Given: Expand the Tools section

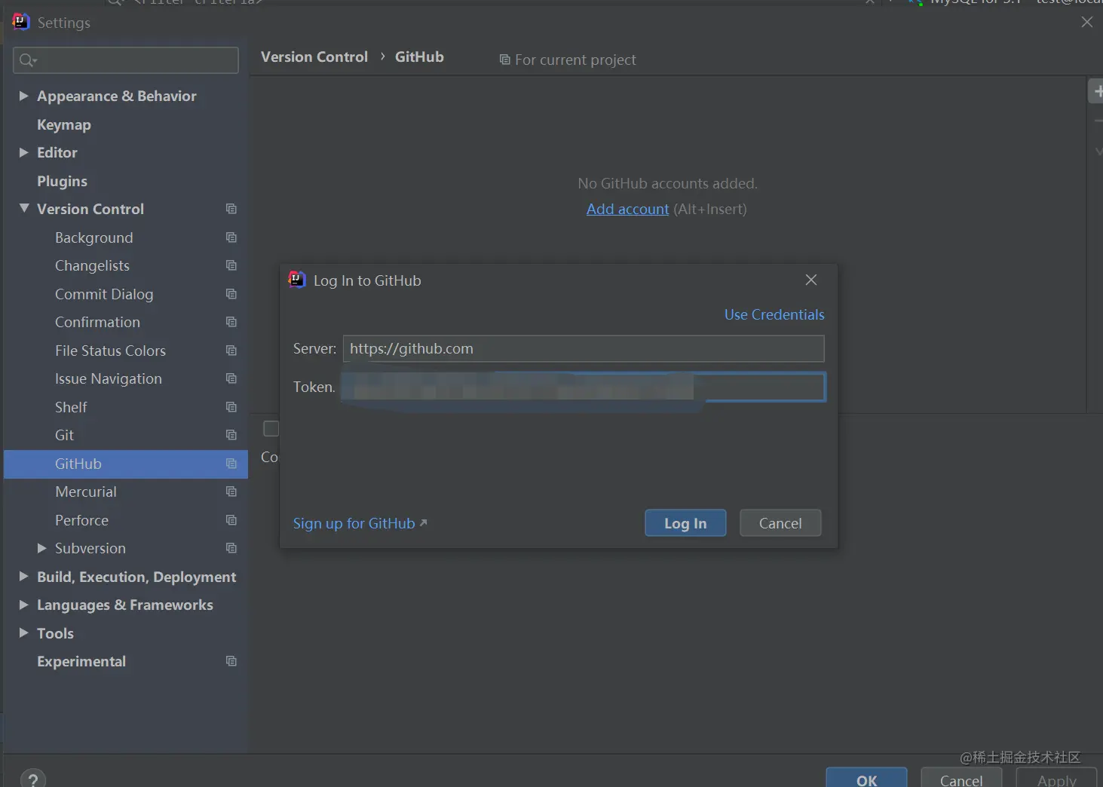Looking at the screenshot, I should pyautogui.click(x=23, y=632).
